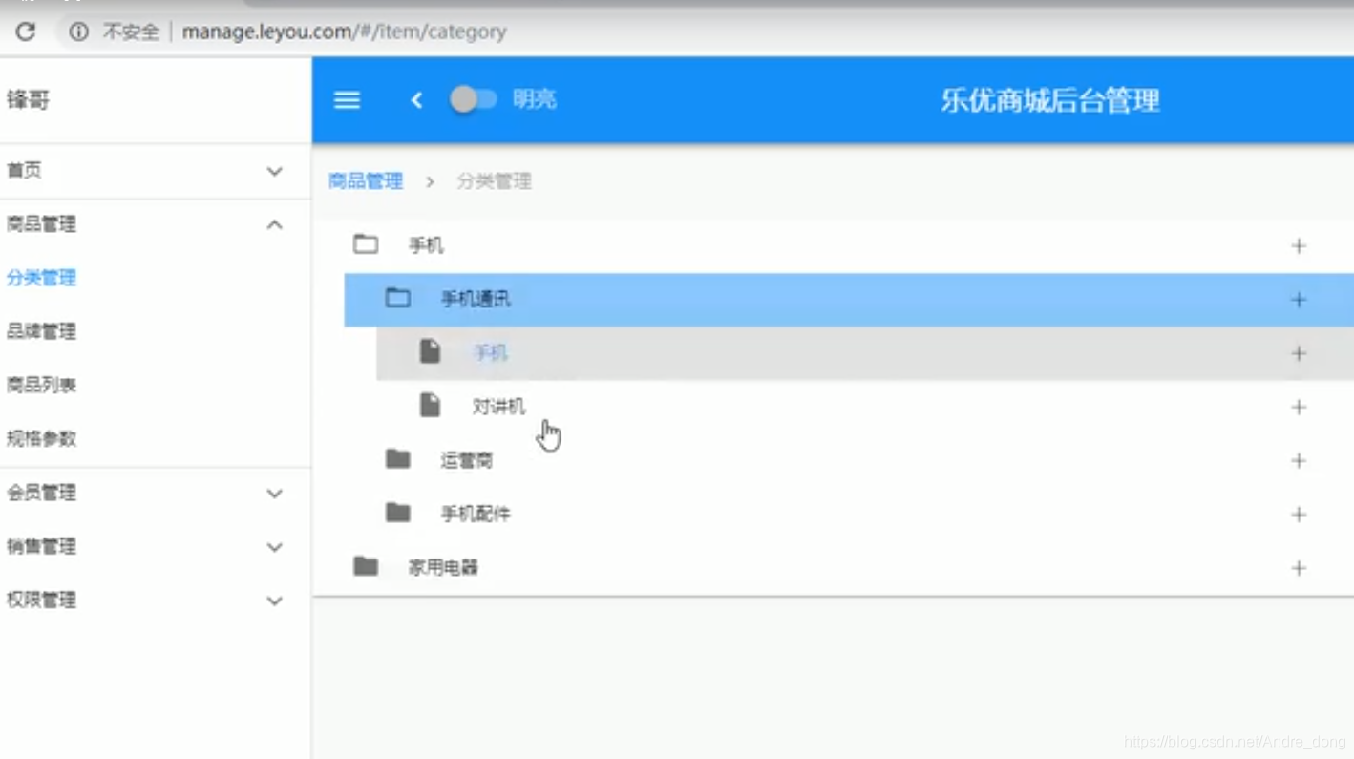Toggle the 明亮 theme switch
This screenshot has width=1354, height=759.
(474, 99)
